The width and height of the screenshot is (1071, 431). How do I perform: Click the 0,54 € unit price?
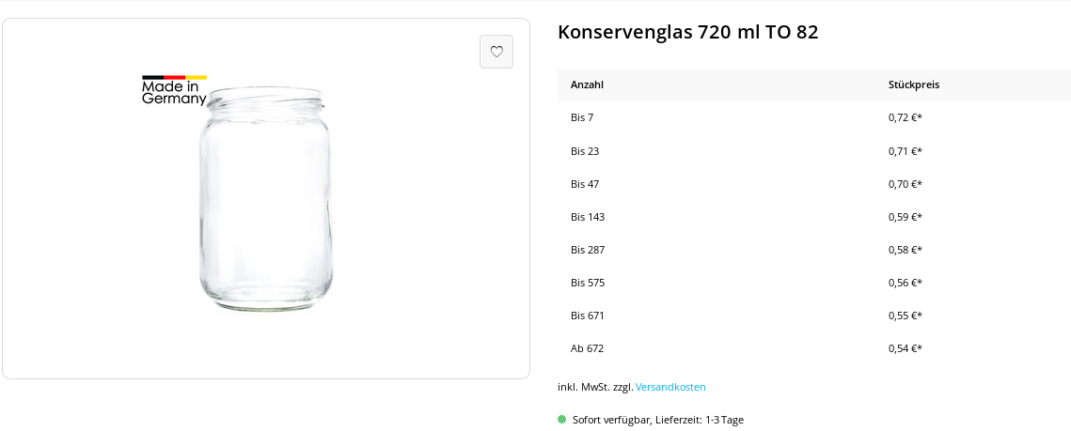coord(905,348)
